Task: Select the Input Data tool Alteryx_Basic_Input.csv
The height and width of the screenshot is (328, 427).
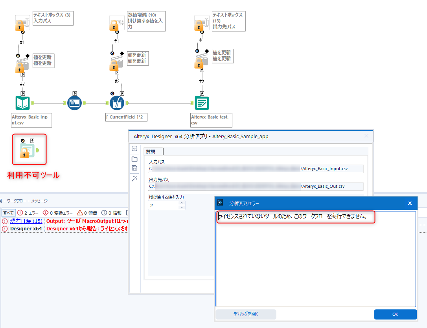Action: (22, 103)
